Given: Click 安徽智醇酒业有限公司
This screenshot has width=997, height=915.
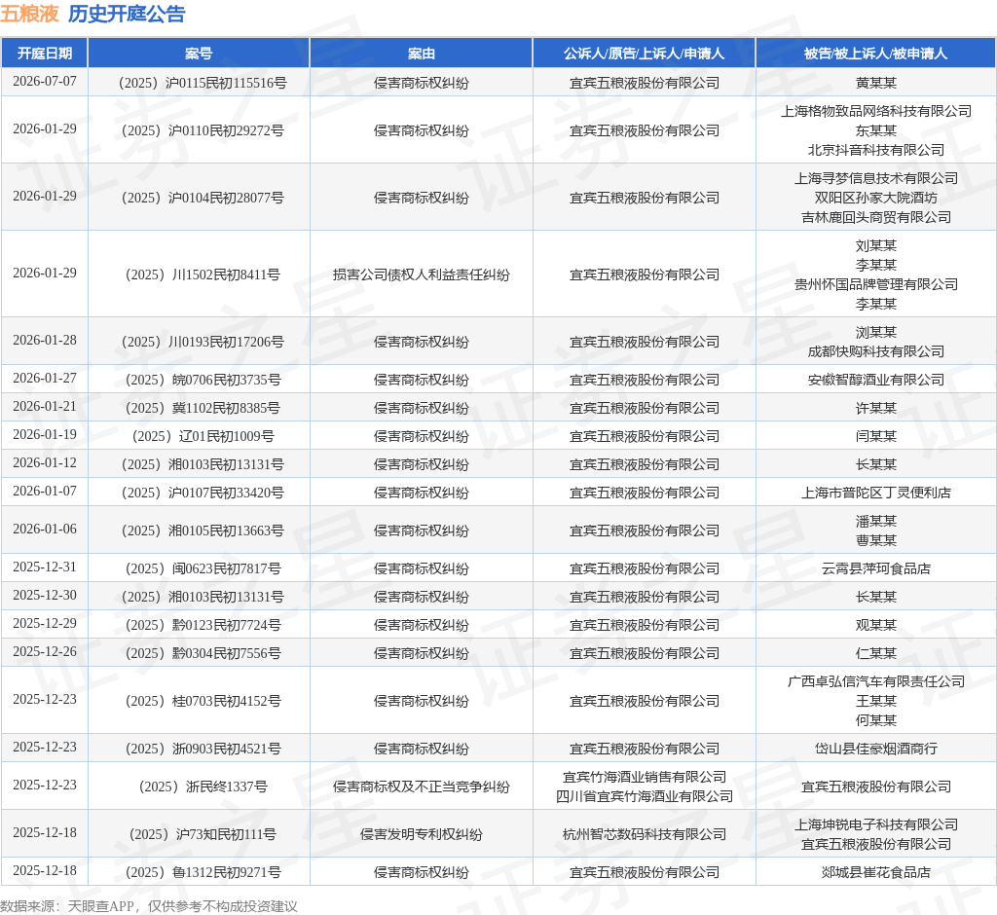Looking at the screenshot, I should tap(875, 380).
